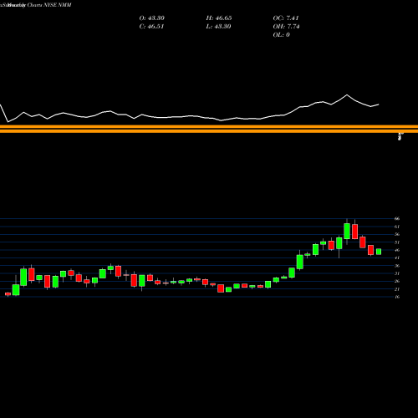
Task: Click the 41 price axis label
Action: coord(397,257)
